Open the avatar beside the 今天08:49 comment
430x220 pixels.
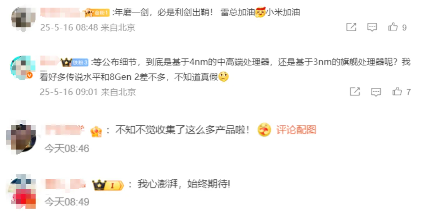click(22, 192)
